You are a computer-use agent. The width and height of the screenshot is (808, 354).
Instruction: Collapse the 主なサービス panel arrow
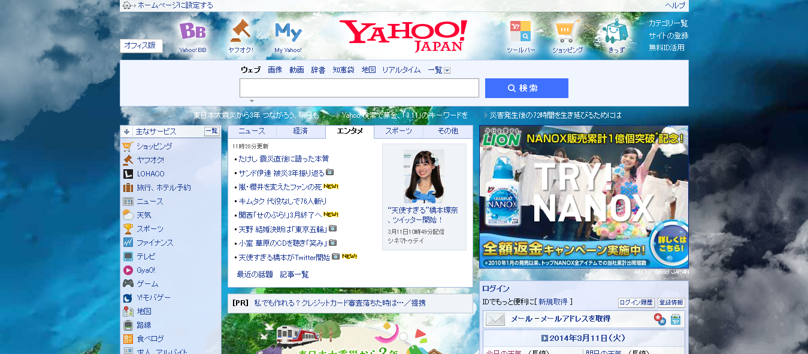point(126,132)
